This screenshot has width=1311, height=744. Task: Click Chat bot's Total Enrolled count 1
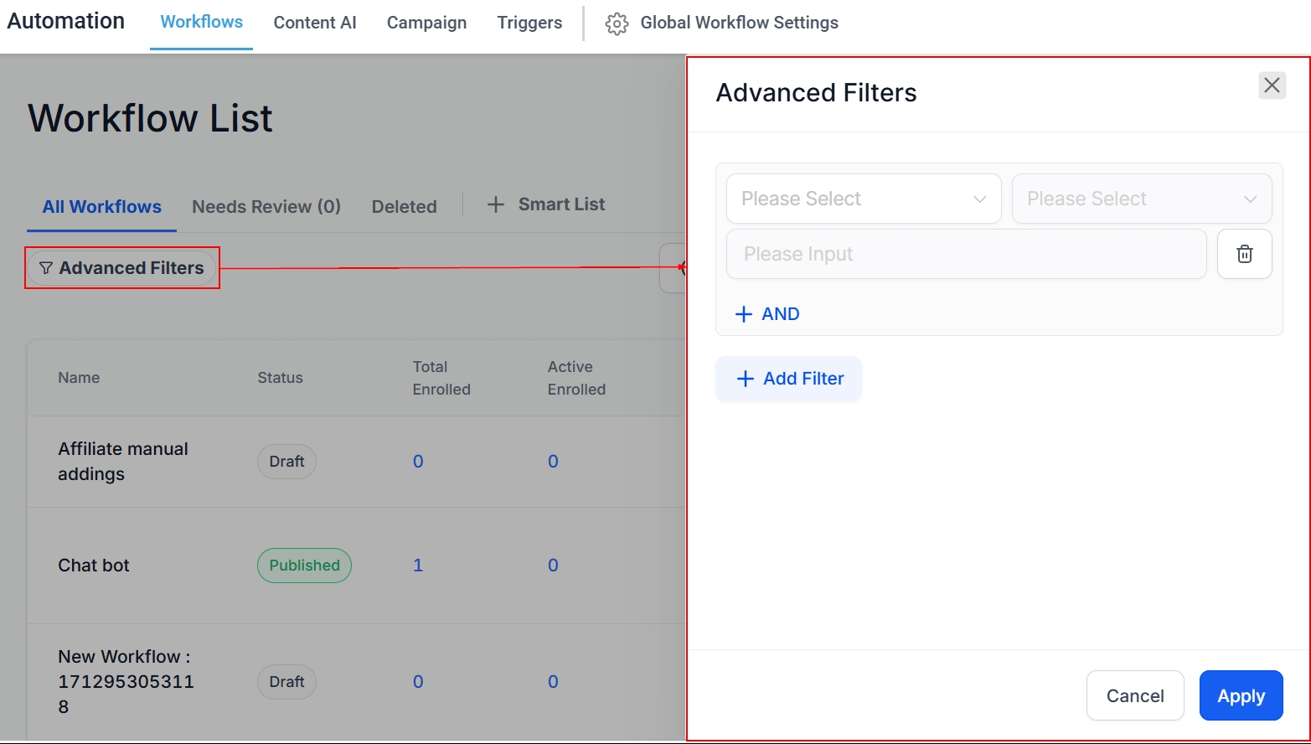click(x=418, y=566)
